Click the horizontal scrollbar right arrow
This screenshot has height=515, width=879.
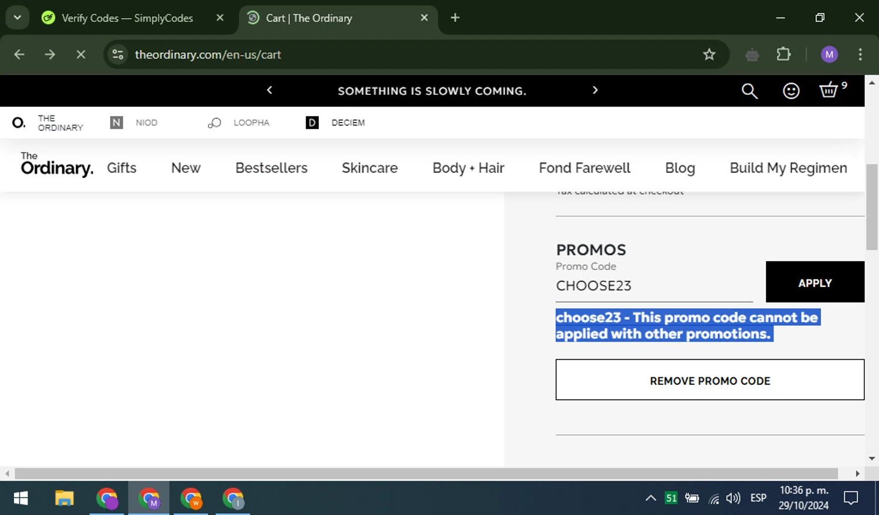pos(858,473)
